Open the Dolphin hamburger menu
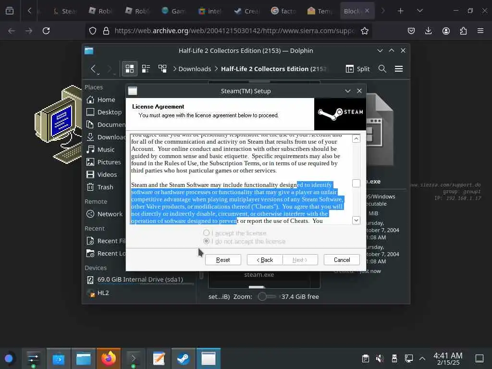492x369 pixels. pos(399,69)
